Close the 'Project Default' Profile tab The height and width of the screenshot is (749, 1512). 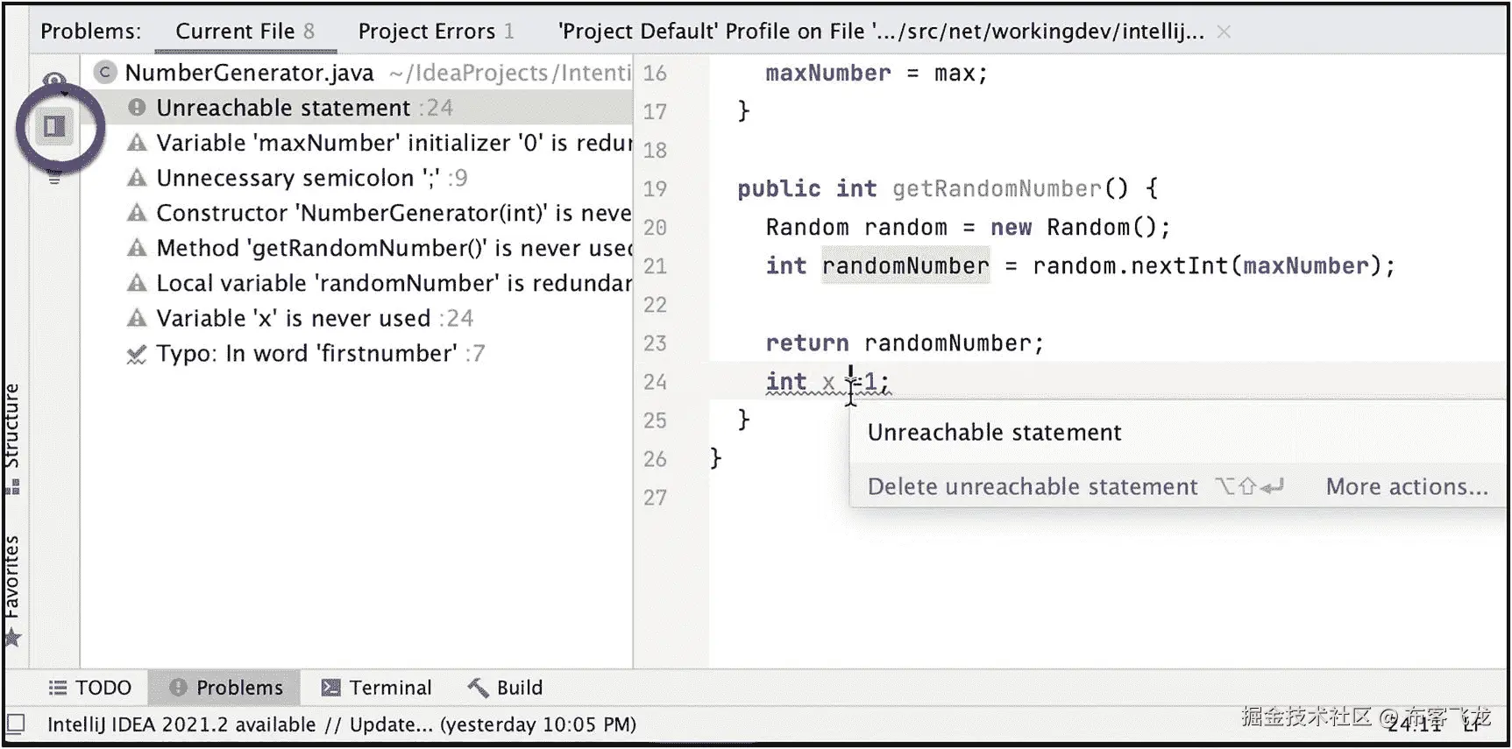point(1224,32)
